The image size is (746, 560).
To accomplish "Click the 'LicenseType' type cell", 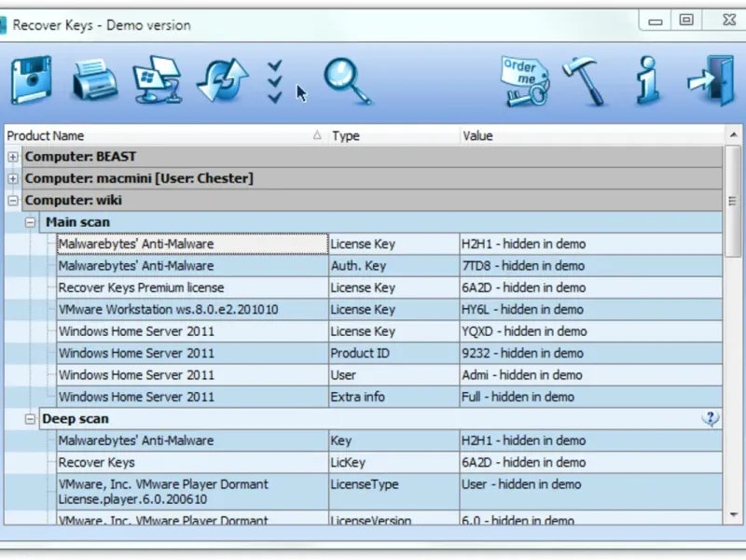I will point(394,492).
